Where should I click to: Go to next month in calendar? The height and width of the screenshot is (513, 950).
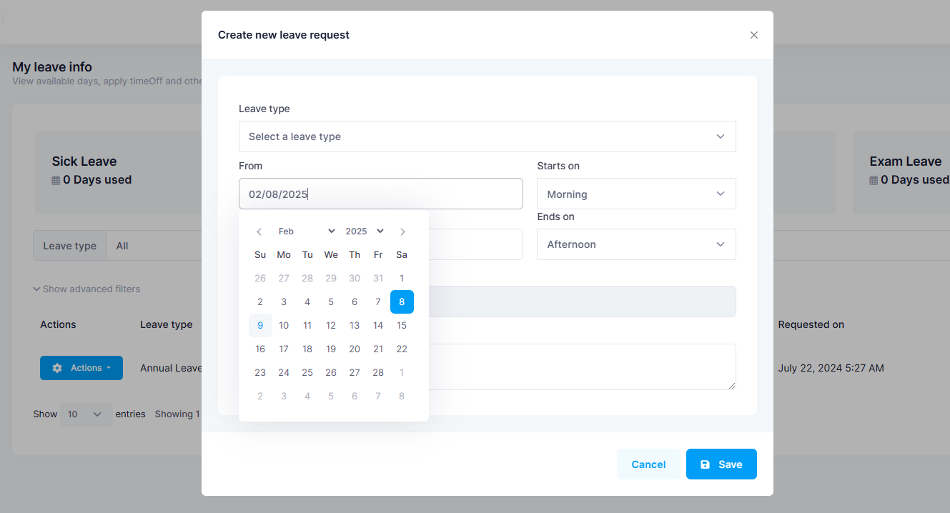pos(403,231)
